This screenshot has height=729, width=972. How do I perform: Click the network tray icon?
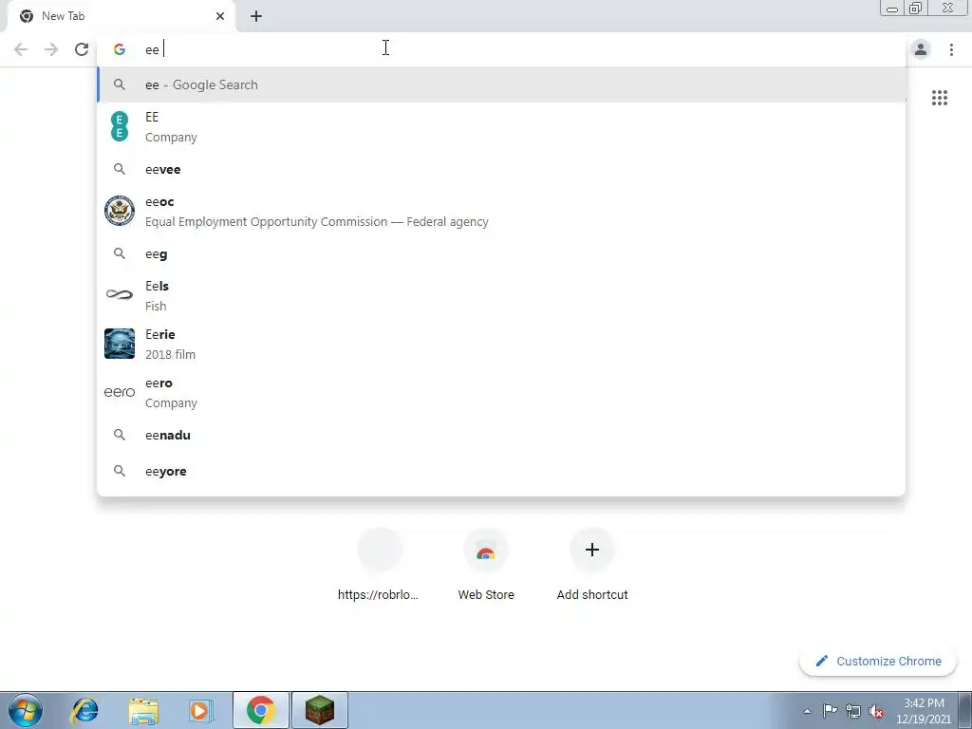[x=853, y=711]
